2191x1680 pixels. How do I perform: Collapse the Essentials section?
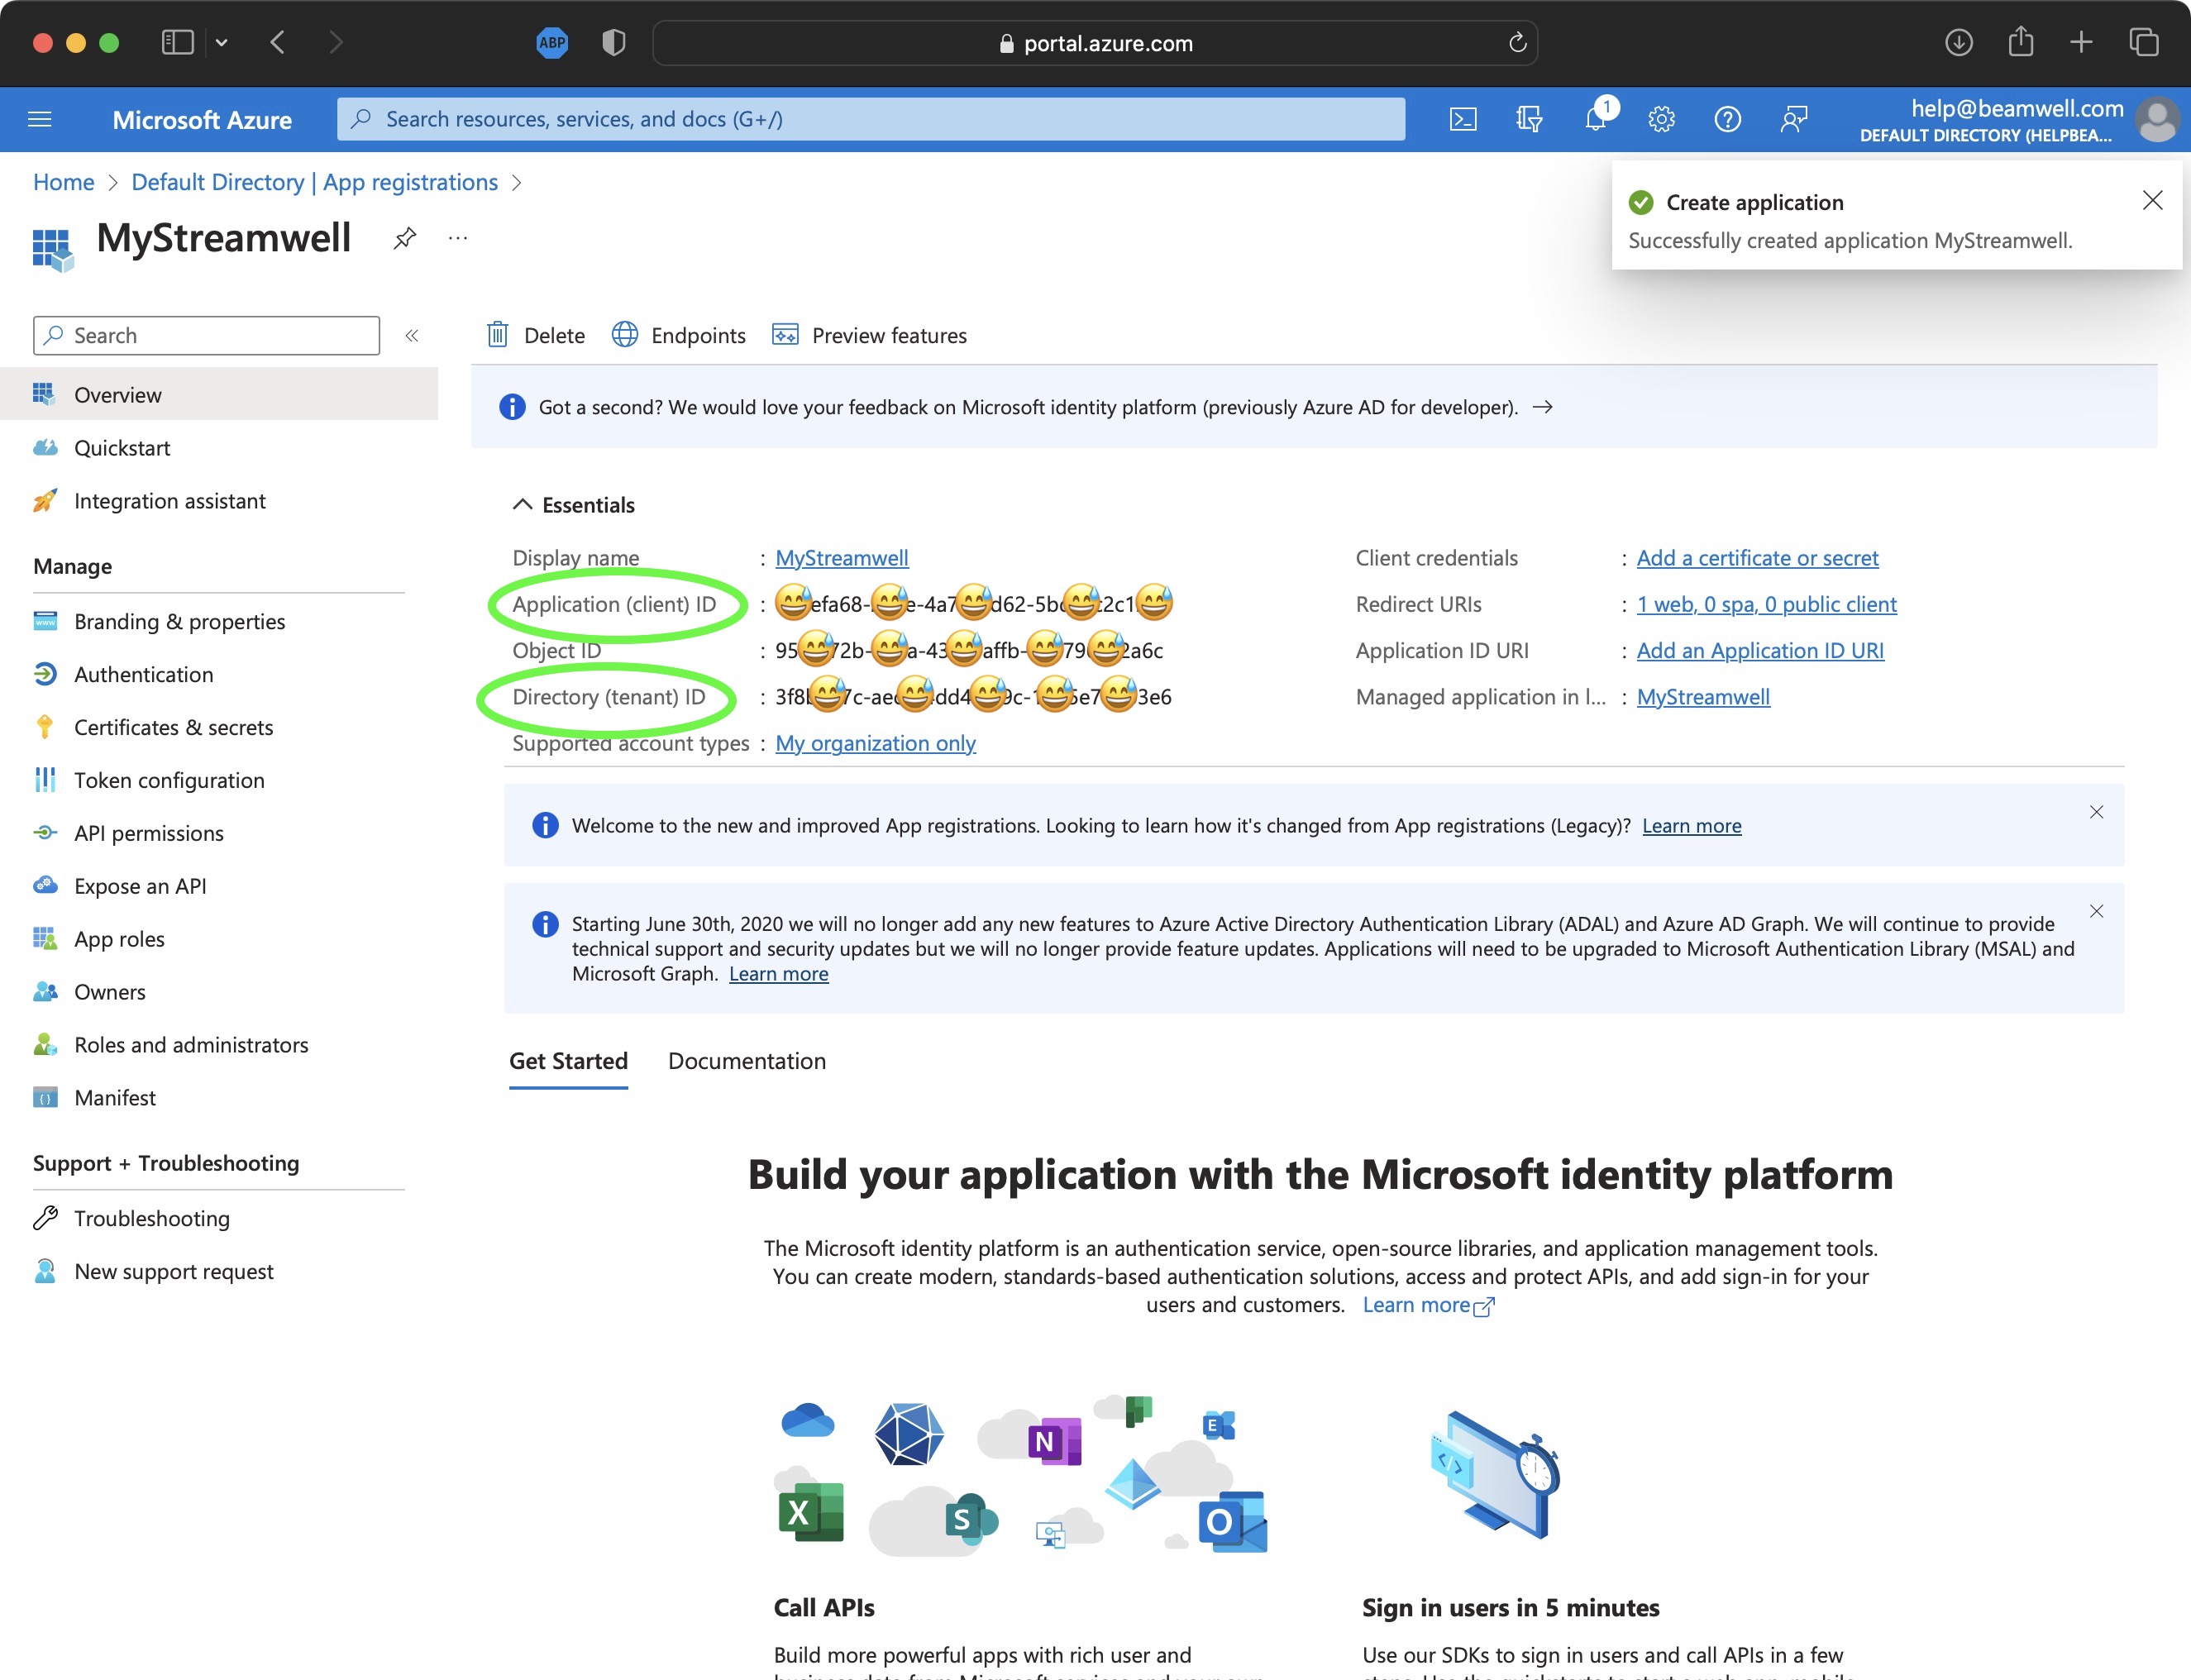[x=522, y=505]
